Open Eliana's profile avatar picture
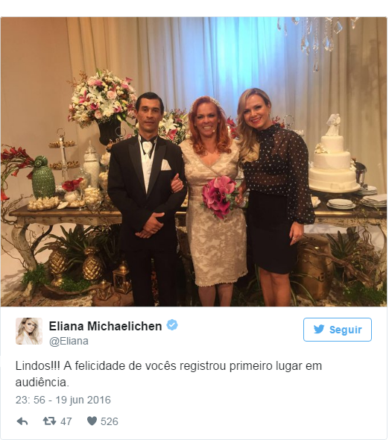389x440 pixels. tap(29, 331)
